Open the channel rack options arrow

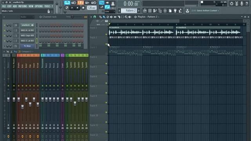click(x=4, y=17)
